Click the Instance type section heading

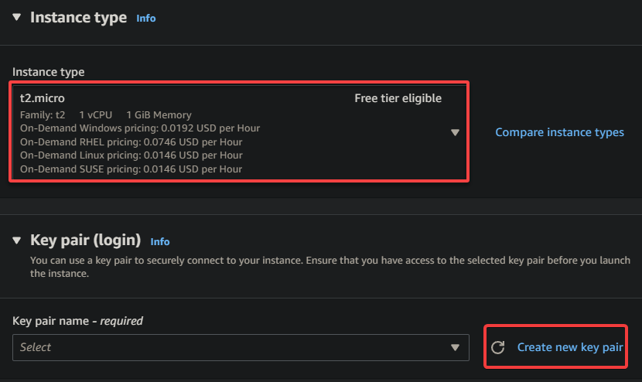pyautogui.click(x=78, y=18)
